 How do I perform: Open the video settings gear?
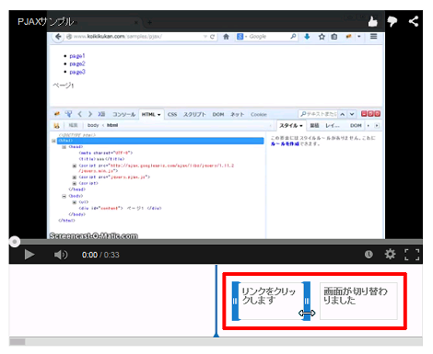point(390,254)
